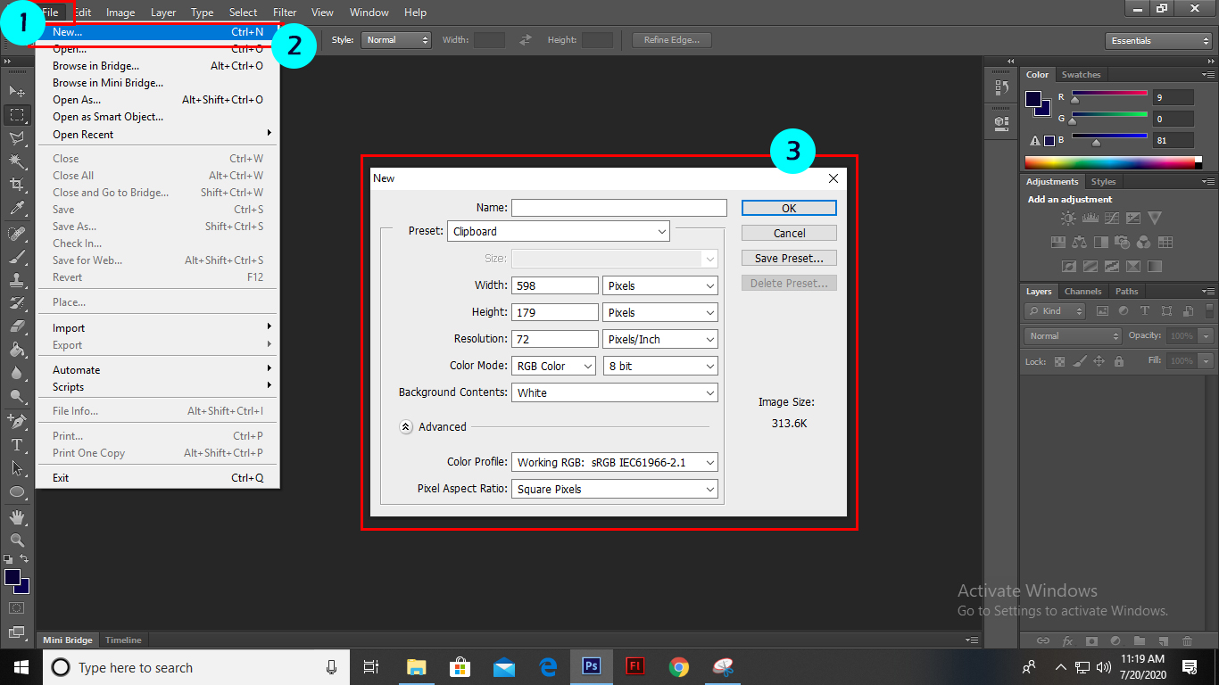Switch to the Channels tab
The image size is (1219, 685).
[1082, 292]
